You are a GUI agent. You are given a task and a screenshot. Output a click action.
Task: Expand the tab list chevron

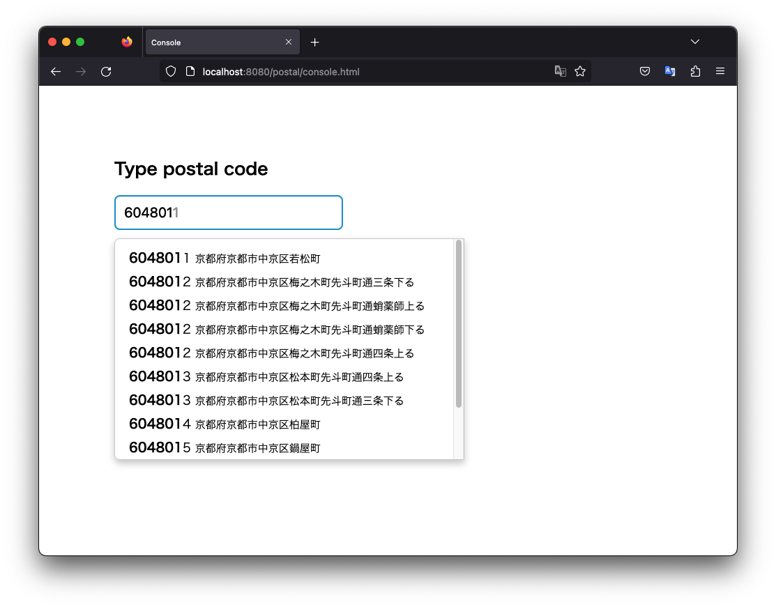[694, 42]
